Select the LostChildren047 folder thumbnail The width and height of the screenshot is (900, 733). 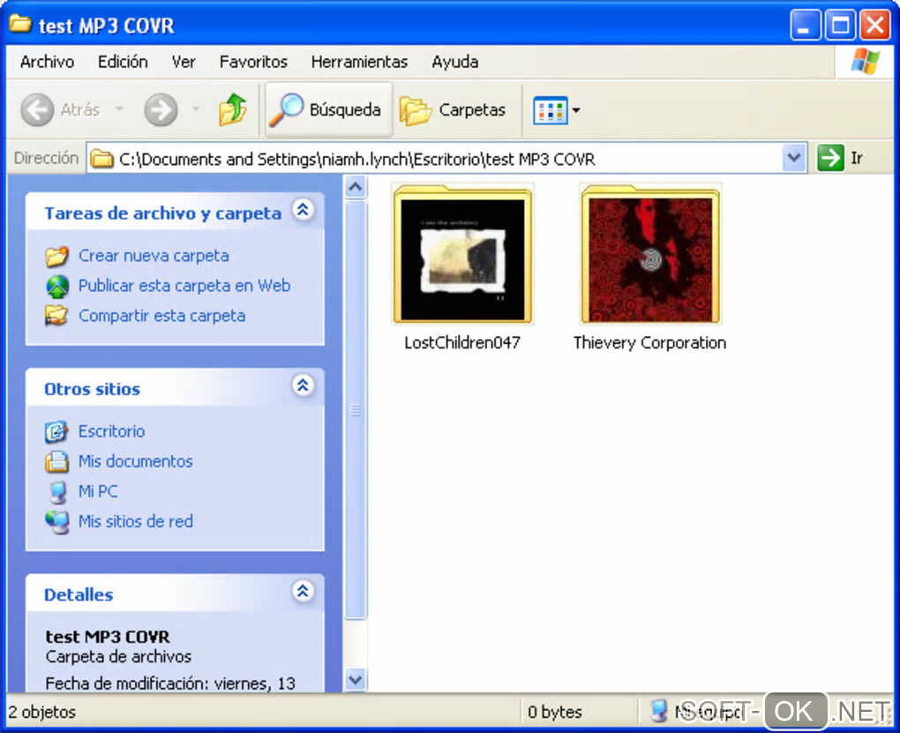pos(462,254)
